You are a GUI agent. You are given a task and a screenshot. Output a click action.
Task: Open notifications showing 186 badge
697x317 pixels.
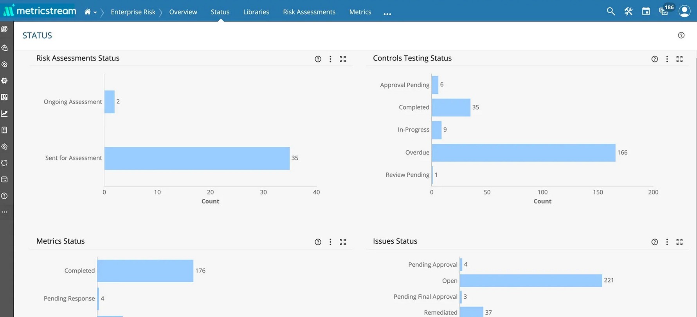coord(666,10)
